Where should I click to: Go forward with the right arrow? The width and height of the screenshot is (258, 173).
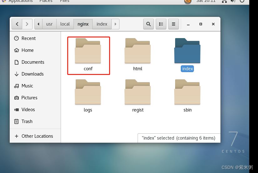coord(27,24)
